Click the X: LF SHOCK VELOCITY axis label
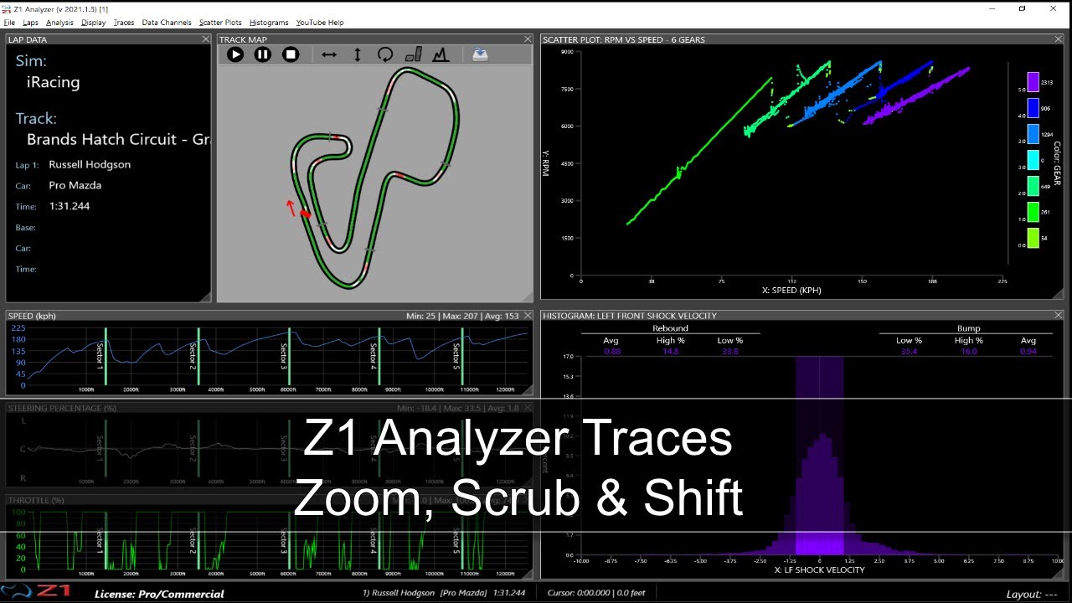 point(819,569)
